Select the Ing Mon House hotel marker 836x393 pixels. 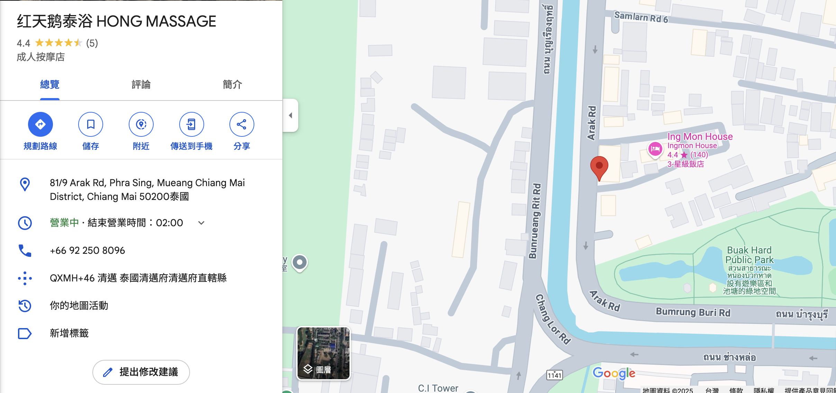(x=655, y=150)
